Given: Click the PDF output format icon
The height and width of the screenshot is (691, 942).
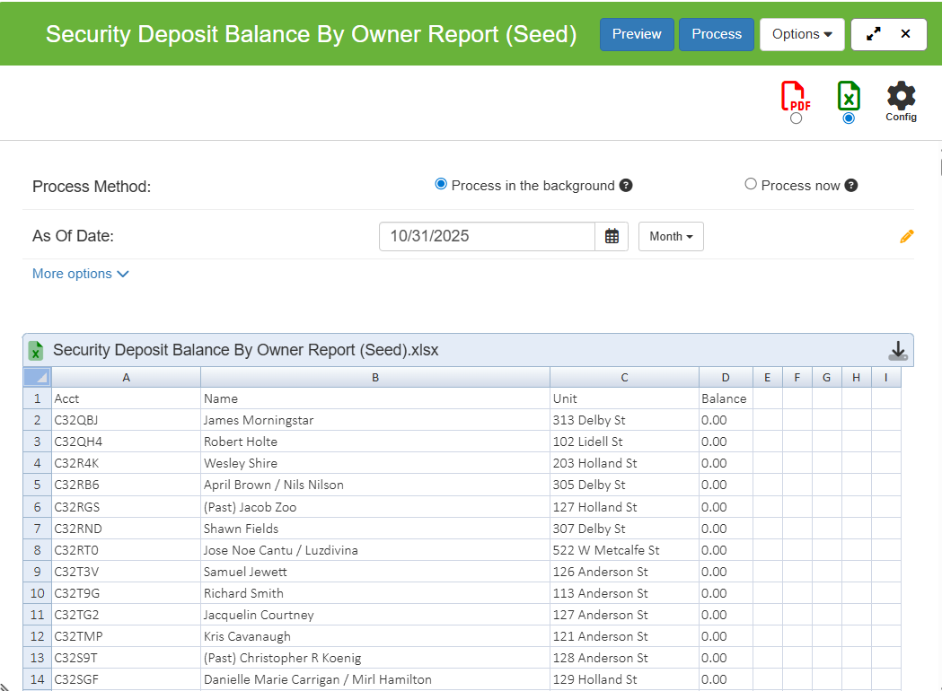Looking at the screenshot, I should 795,96.
